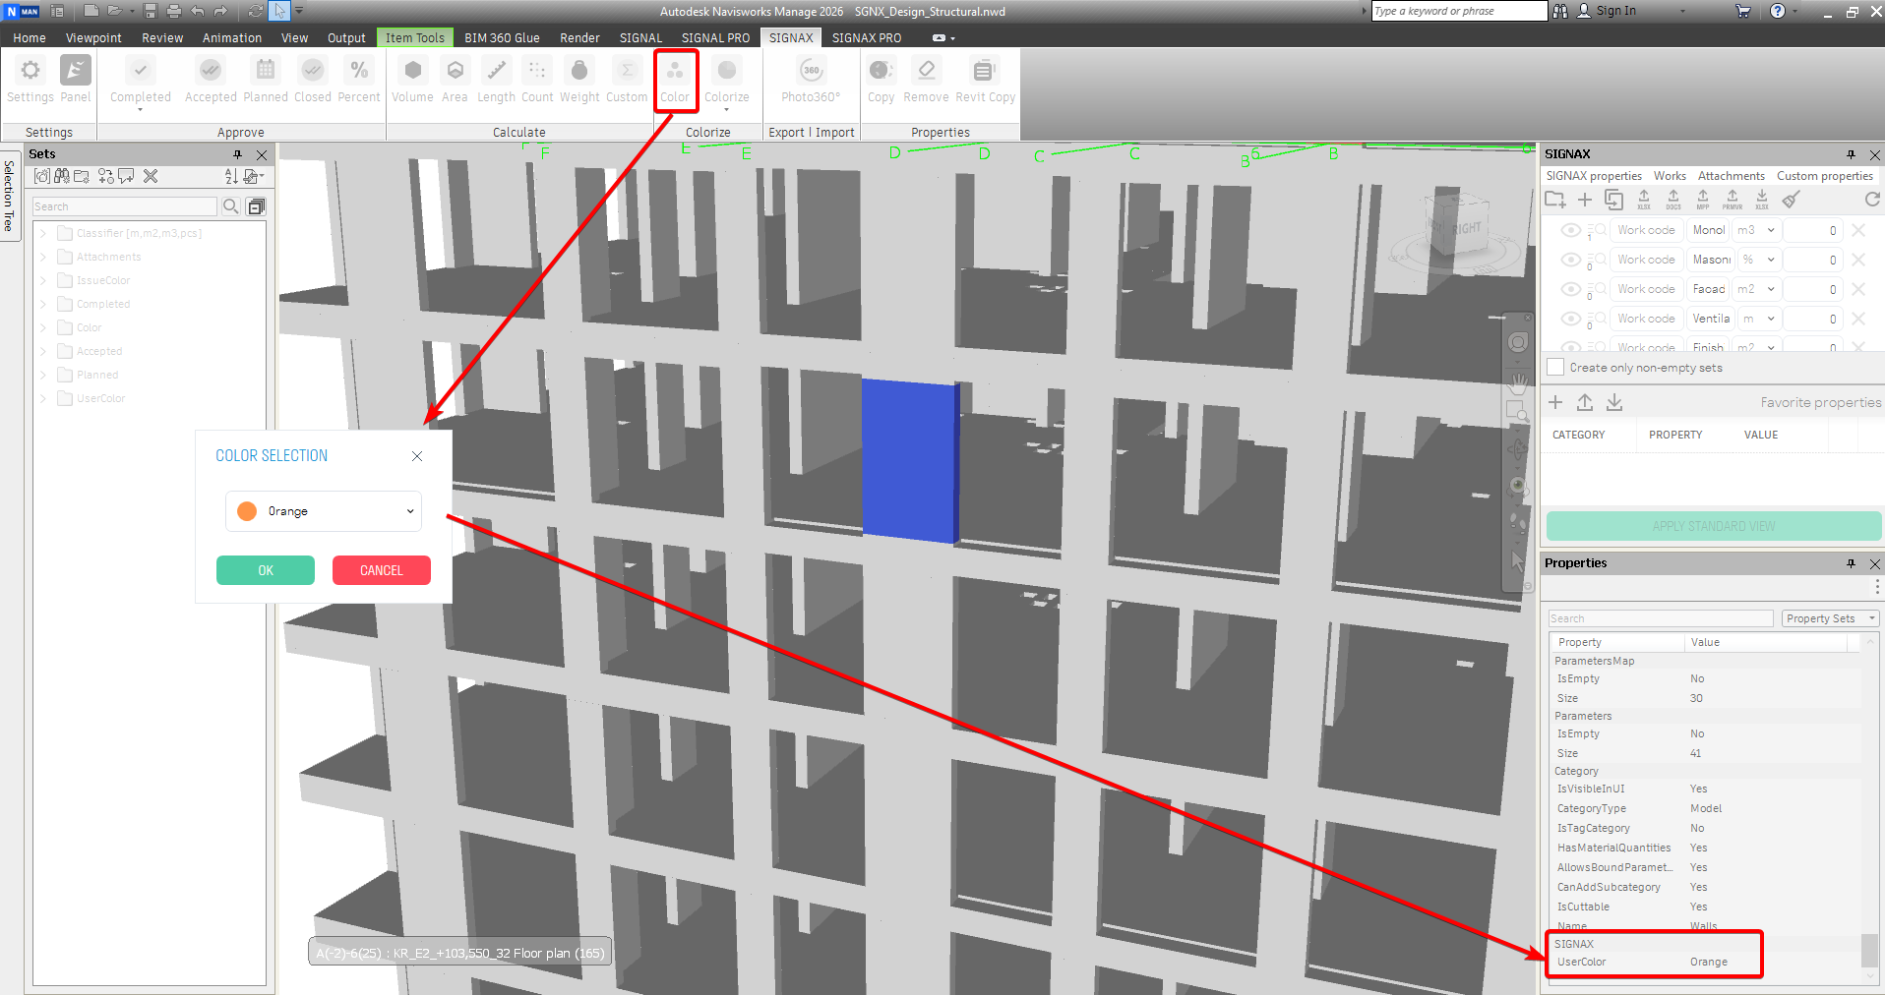Image resolution: width=1885 pixels, height=995 pixels.
Task: Click the Properties panel search field
Action: [1660, 618]
